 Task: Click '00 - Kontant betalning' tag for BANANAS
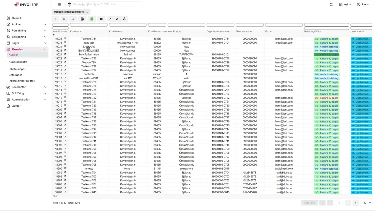[x=326, y=47]
